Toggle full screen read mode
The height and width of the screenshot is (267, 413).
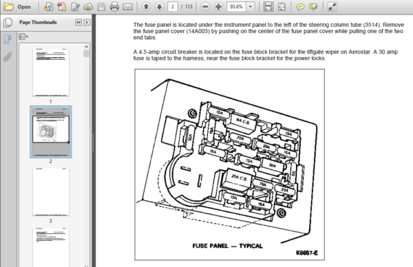332,7
